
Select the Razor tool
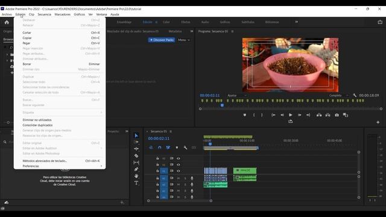136,156
